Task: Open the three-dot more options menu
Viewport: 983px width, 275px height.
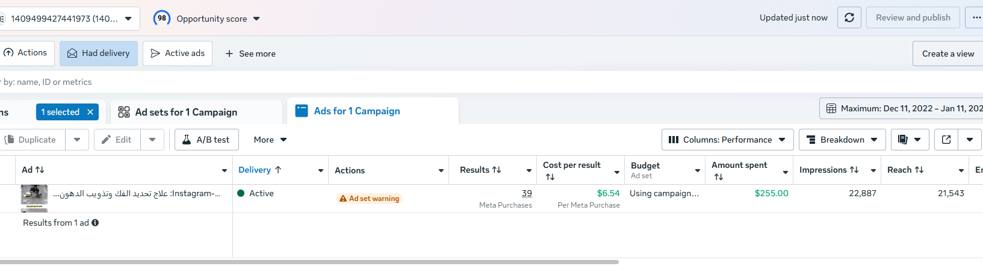Action: [975, 17]
